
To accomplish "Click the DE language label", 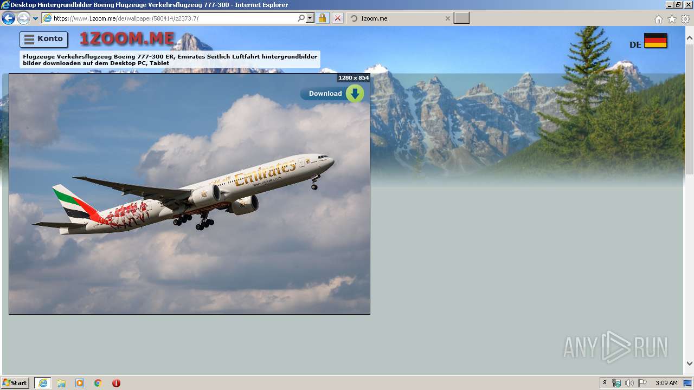I will 635,45.
